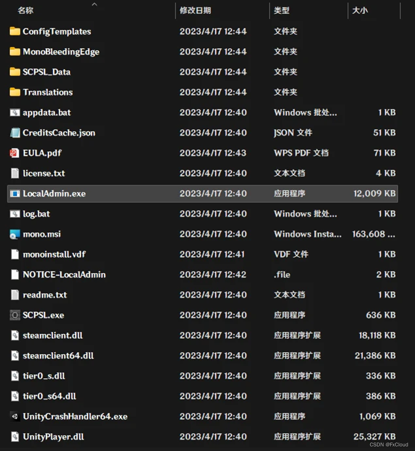Select the MonoBleedingEdge folder name

pyautogui.click(x=61, y=51)
